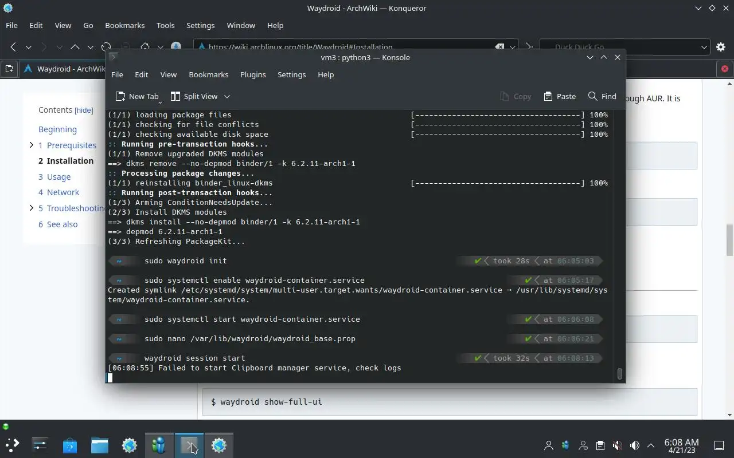Toggle the muted audio tray icon

(x=617, y=445)
